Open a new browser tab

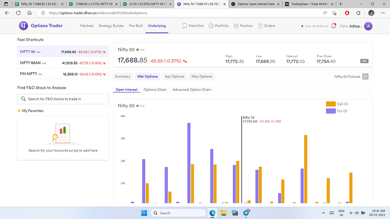pos(340,4)
